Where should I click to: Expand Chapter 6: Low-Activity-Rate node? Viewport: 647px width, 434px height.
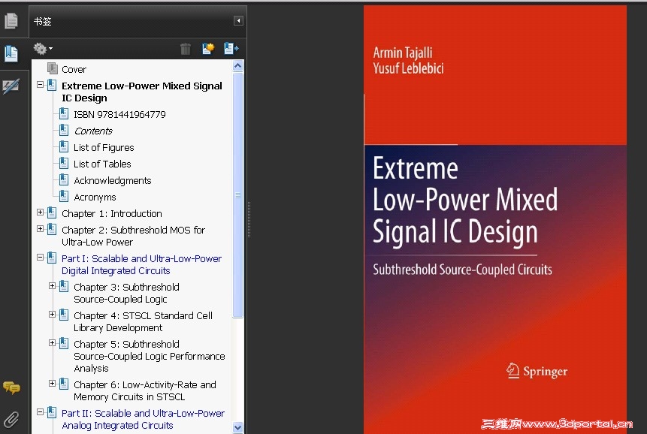(x=52, y=383)
